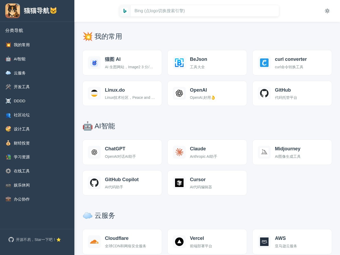The height and width of the screenshot is (255, 340).
Task: Open the BeJson link title
Action: tap(198, 59)
